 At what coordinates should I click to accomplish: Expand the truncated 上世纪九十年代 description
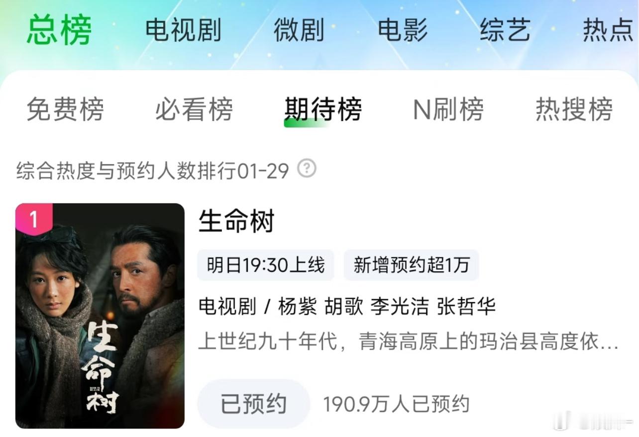(x=408, y=342)
